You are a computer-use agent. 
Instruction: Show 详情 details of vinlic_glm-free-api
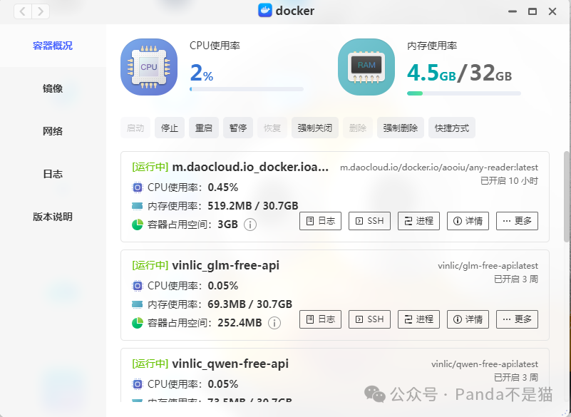pos(468,319)
